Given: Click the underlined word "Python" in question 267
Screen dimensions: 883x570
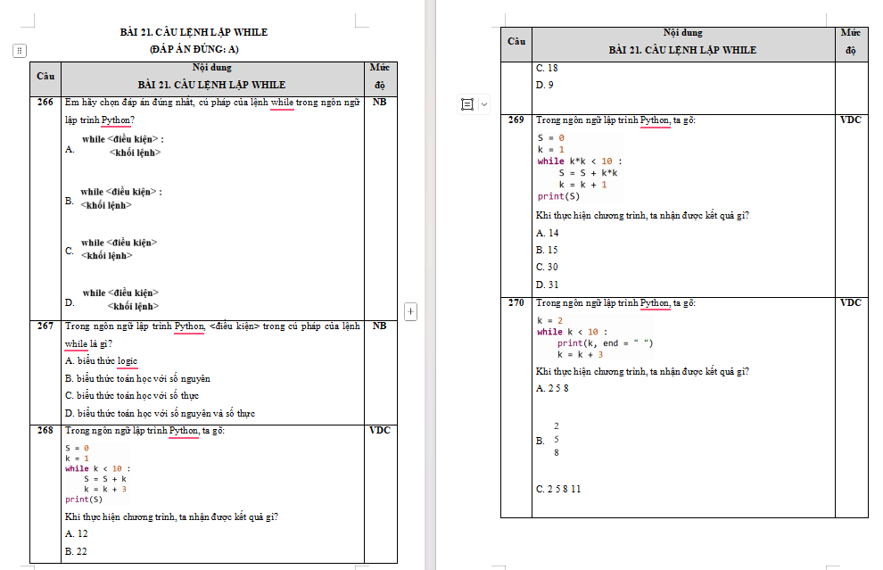Looking at the screenshot, I should tap(189, 326).
